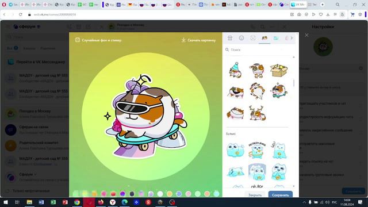Select the dark navy background swatch
This screenshot has height=207, width=368.
pyautogui.click(x=132, y=194)
